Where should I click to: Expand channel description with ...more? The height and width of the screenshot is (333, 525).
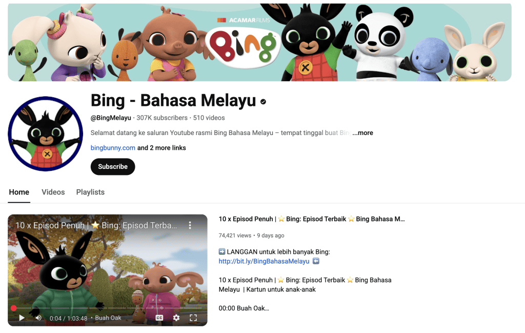pyautogui.click(x=362, y=133)
